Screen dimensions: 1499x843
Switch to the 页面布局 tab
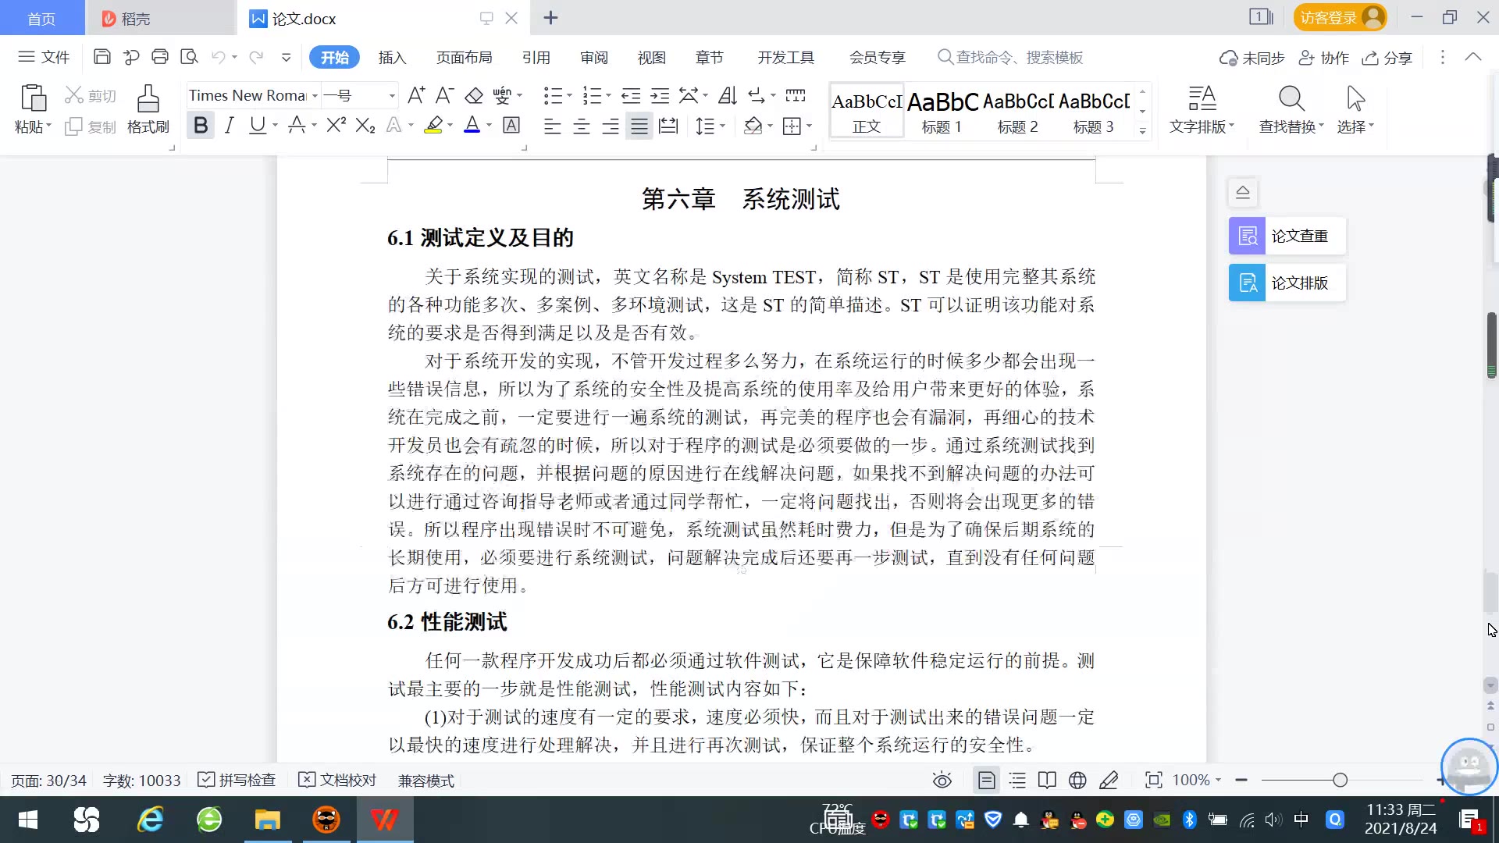point(464,58)
